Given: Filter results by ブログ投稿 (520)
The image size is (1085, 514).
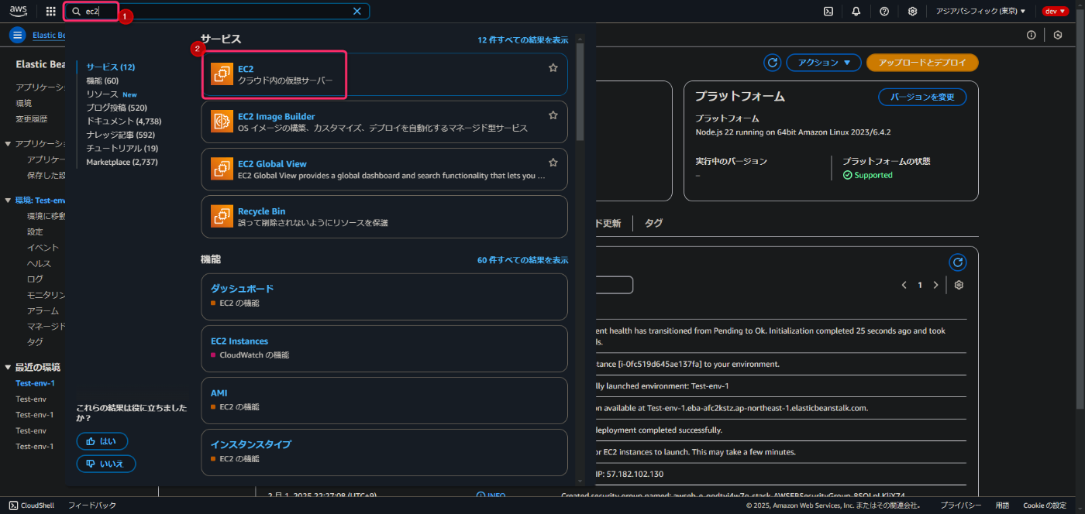Looking at the screenshot, I should [116, 108].
